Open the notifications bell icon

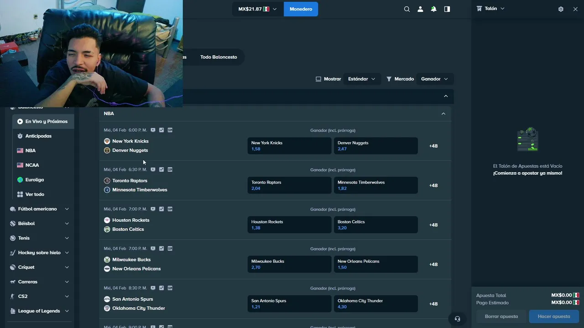(x=433, y=9)
